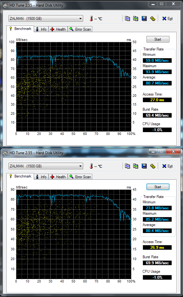Click maximum value 93.9 MB/sec
The width and height of the screenshot is (183, 297).
pyautogui.click(x=157, y=72)
